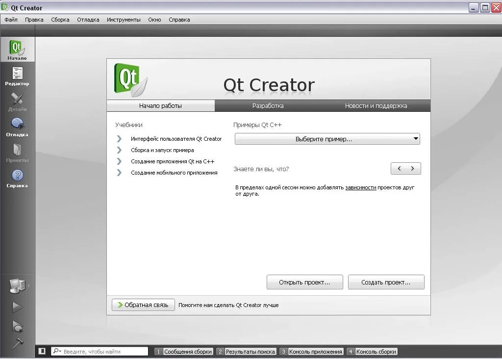Toggle Консоль сборки output pane
The image size is (502, 359).
click(372, 352)
